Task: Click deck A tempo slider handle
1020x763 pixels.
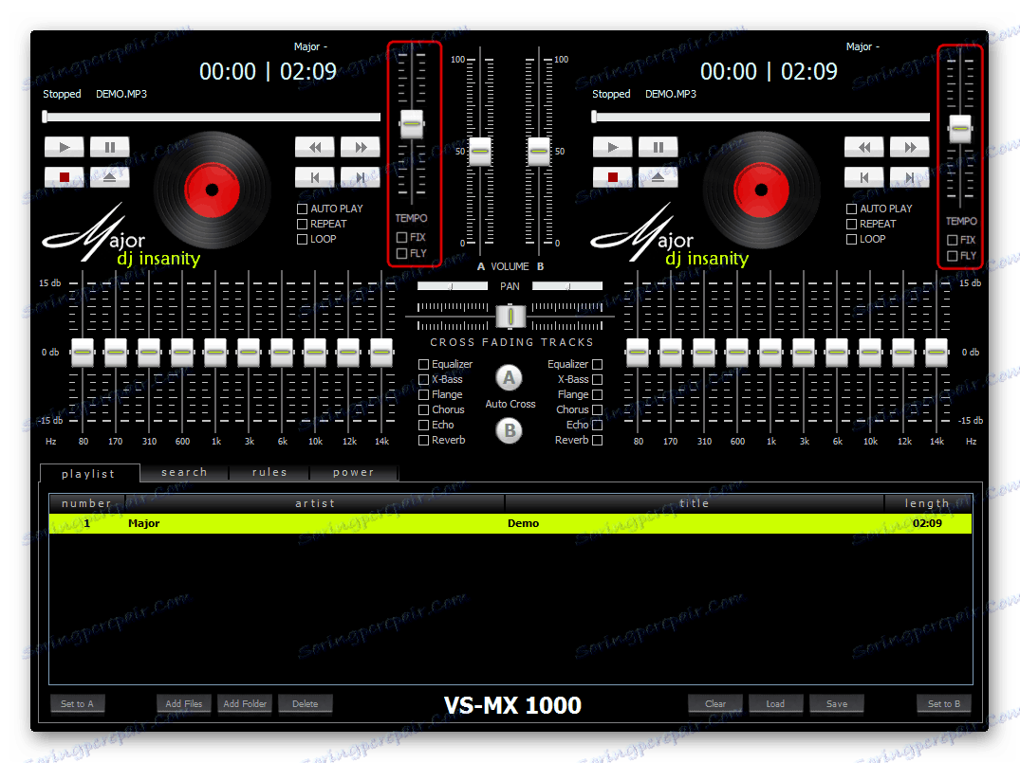Action: pyautogui.click(x=412, y=123)
